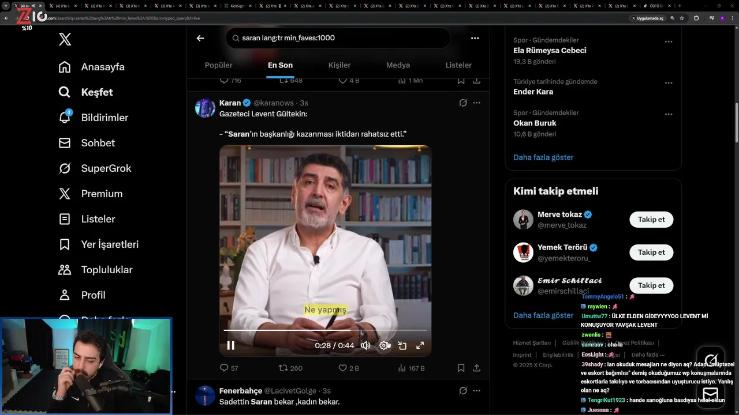Open Okan Buruk trend

point(535,123)
